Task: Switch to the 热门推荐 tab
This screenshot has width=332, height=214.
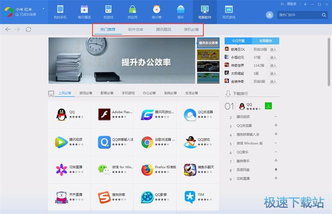Action: 108,29
